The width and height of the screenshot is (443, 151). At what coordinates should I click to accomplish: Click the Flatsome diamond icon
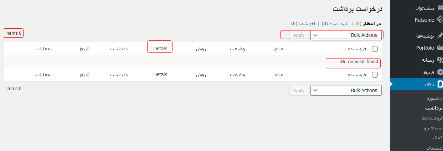tap(440, 20)
